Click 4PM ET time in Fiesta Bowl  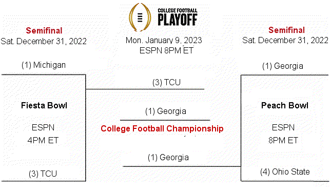43,140
